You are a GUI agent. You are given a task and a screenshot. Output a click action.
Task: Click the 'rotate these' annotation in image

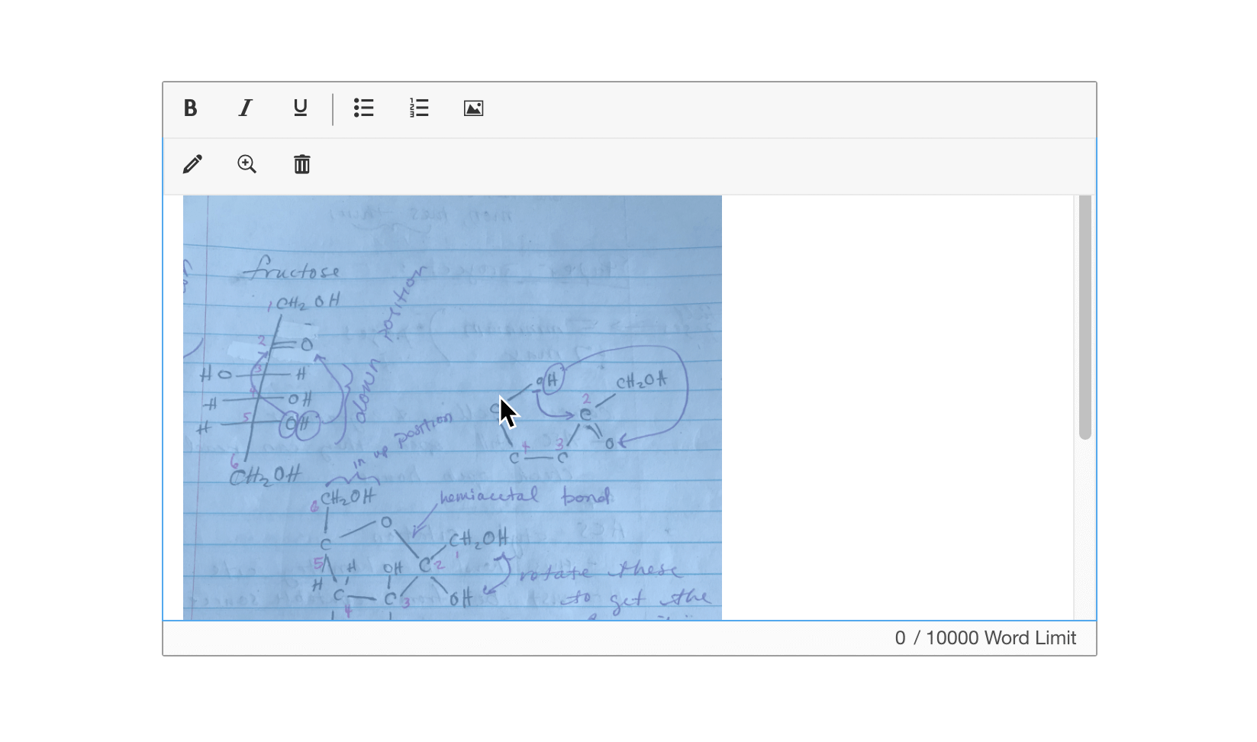[x=600, y=572]
